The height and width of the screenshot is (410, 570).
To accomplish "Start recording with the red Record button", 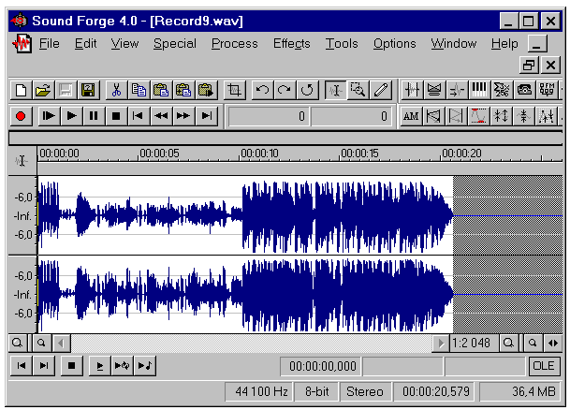I will (x=21, y=116).
